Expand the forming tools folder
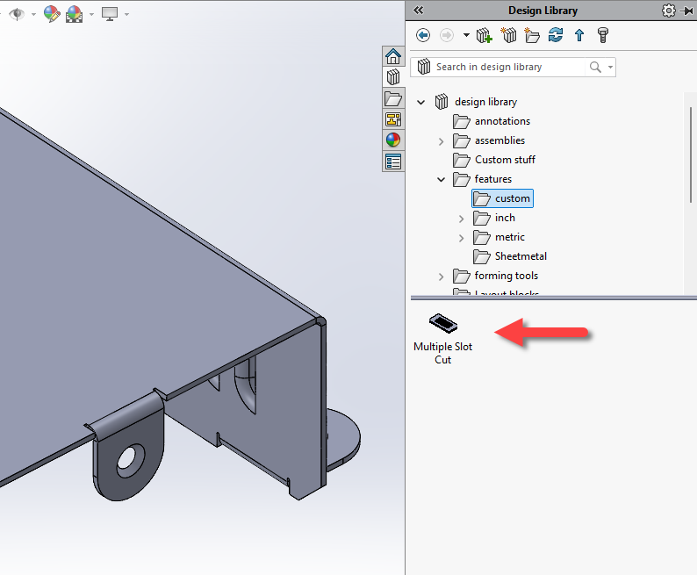697x575 pixels. click(441, 277)
